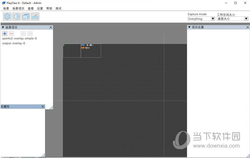Open the gear settings toolbar icon
The height and width of the screenshot is (158, 250).
click(7, 16)
